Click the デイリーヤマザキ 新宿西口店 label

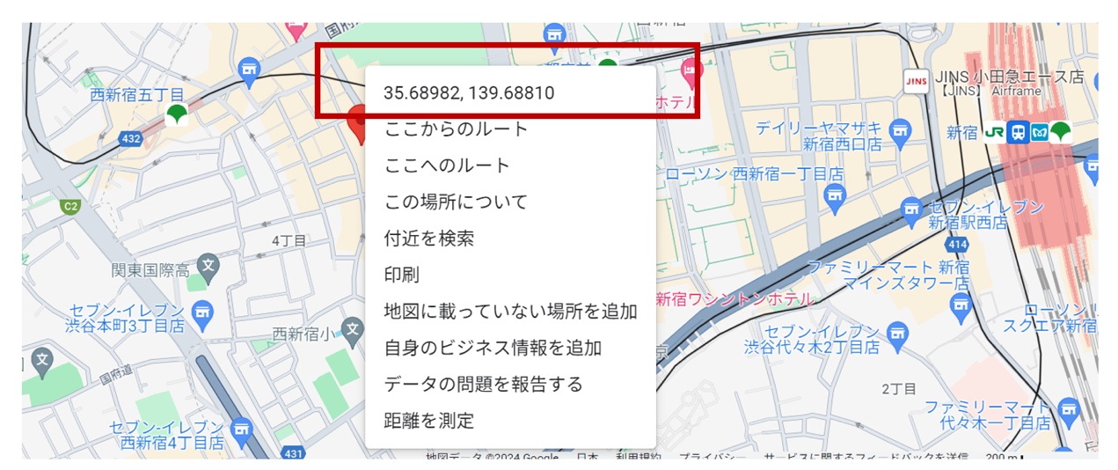[x=819, y=136]
